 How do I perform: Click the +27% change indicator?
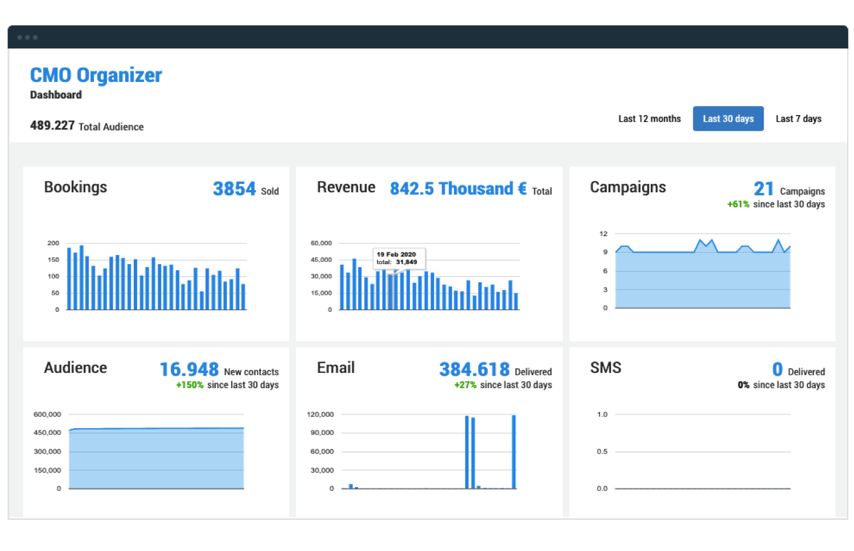pos(465,385)
